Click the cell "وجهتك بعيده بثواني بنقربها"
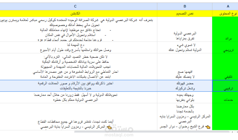The image size is (238, 140). (185, 97)
